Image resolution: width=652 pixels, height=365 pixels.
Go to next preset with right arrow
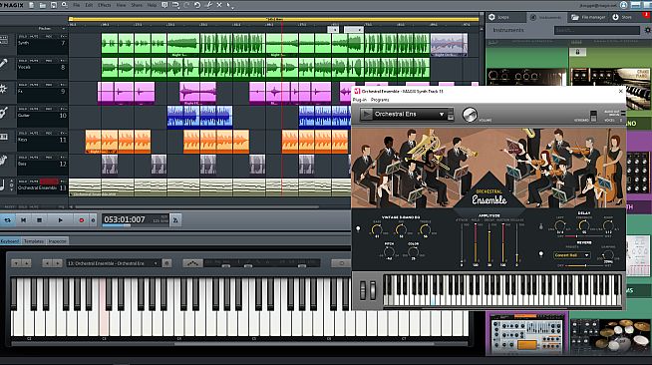pos(58,263)
